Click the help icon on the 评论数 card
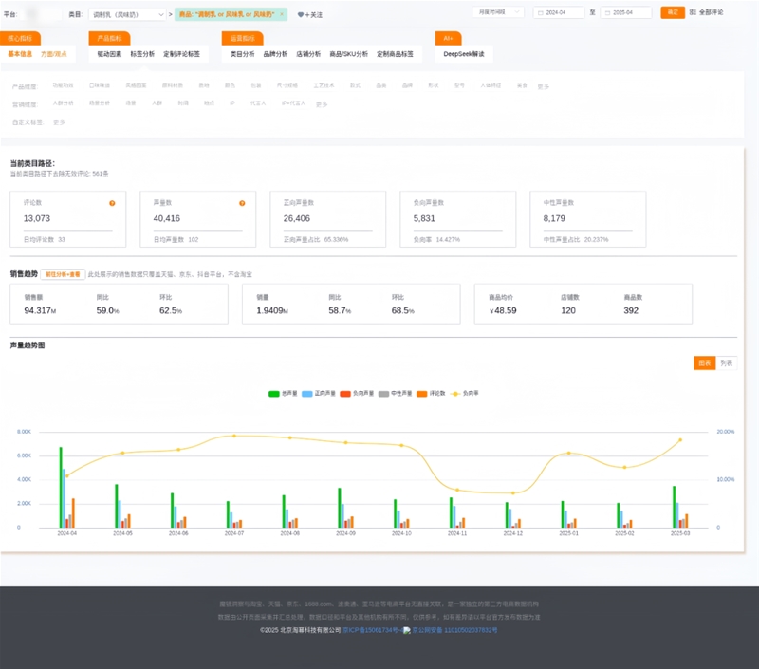This screenshot has width=759, height=669. coord(112,203)
